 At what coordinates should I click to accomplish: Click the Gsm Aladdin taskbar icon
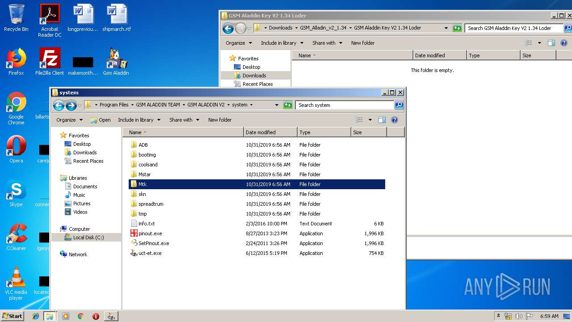point(111,316)
